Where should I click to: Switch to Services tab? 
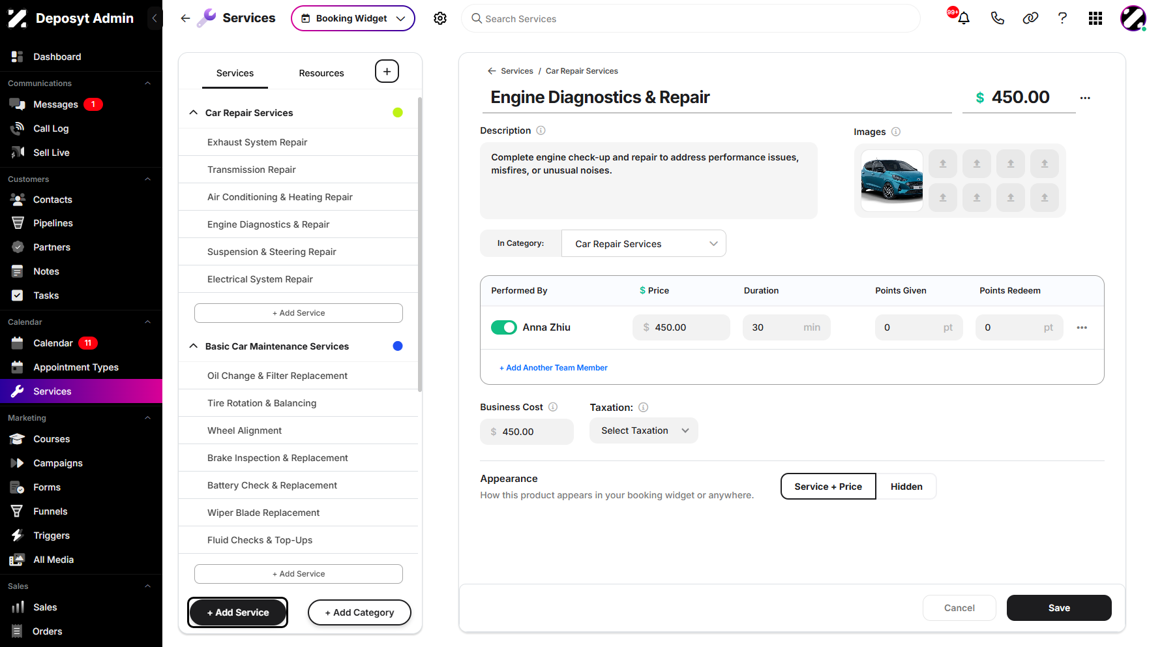click(x=235, y=73)
